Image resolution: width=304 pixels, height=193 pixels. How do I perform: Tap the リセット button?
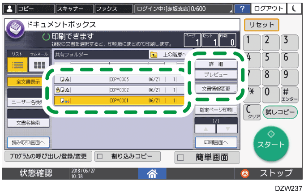(x=261, y=25)
